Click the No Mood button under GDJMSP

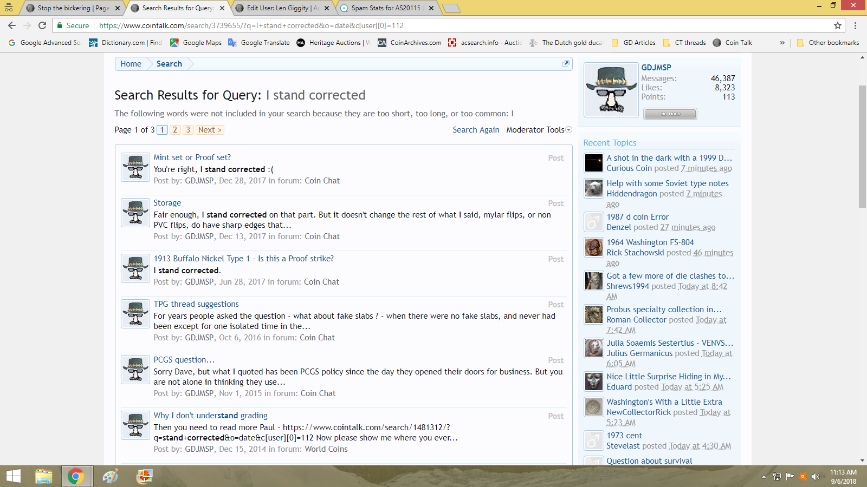pyautogui.click(x=670, y=114)
